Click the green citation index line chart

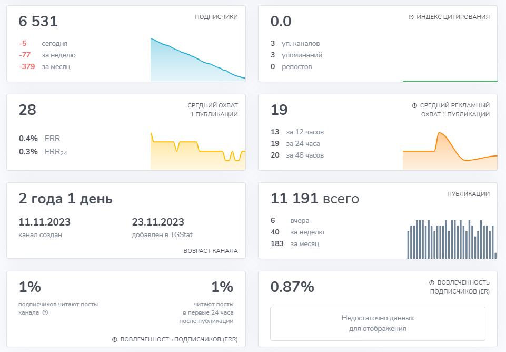click(450, 81)
